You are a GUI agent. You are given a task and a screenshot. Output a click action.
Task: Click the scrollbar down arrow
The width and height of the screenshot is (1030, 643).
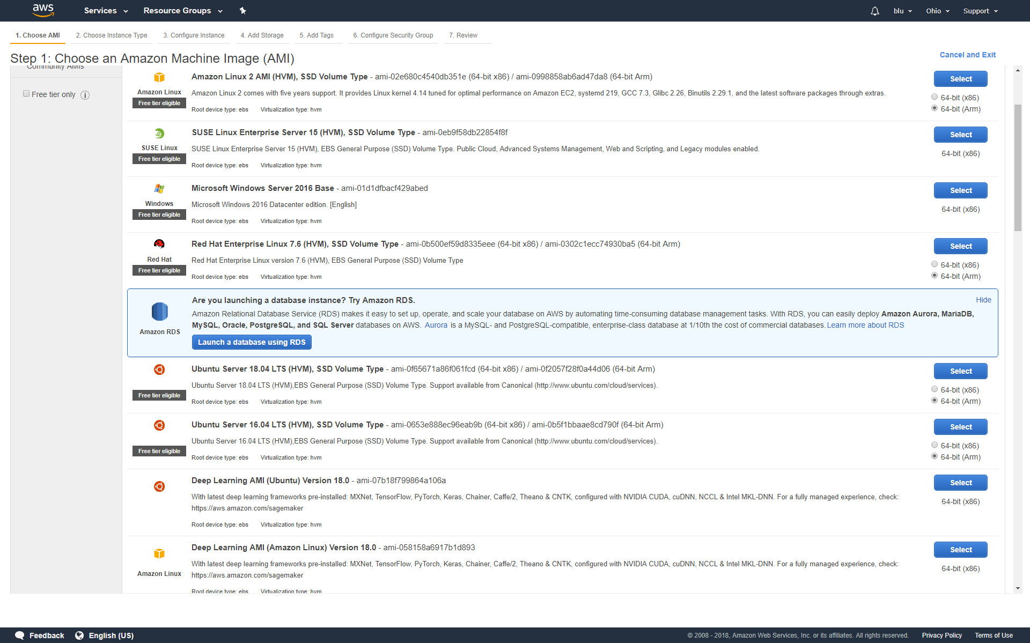pyautogui.click(x=1018, y=588)
